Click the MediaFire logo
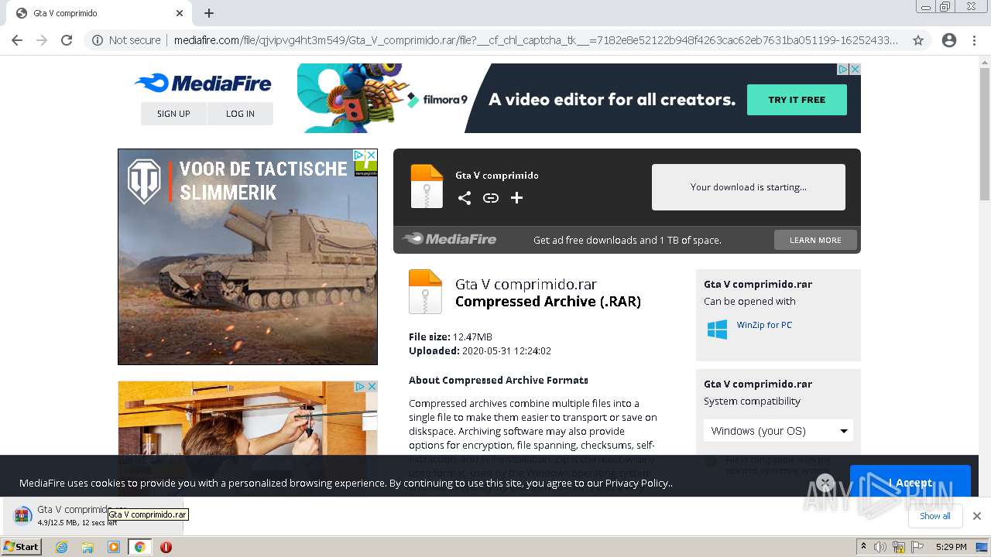991x557 pixels. click(203, 84)
